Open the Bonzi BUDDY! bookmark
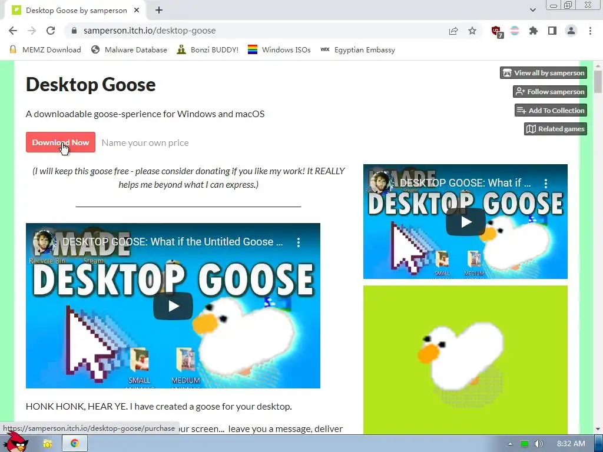Screen dimensions: 603x452 (208, 49)
